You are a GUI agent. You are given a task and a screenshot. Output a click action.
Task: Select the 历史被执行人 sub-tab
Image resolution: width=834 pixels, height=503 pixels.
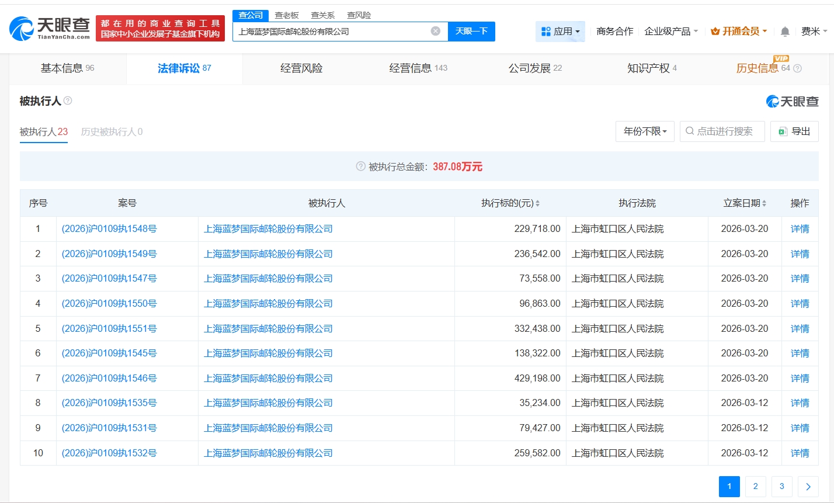tap(112, 132)
